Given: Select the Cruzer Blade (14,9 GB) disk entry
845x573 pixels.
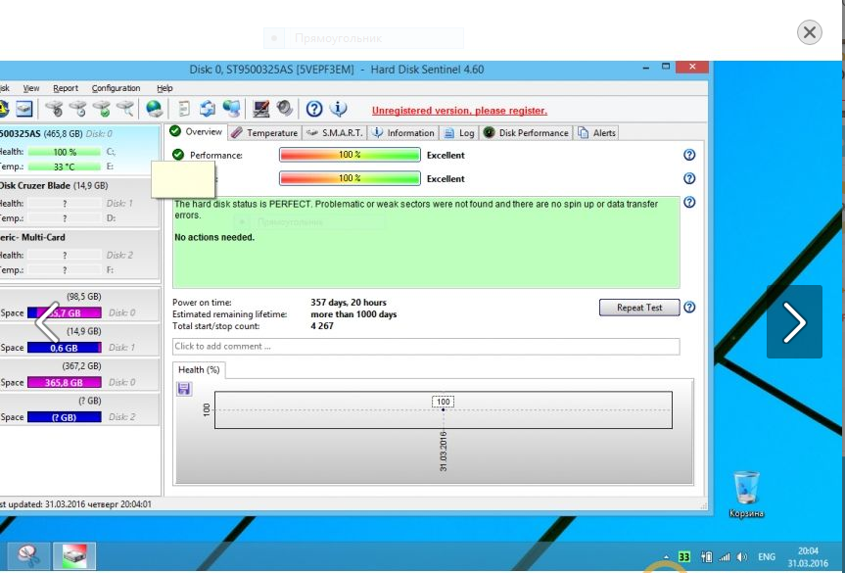Looking at the screenshot, I should [x=79, y=202].
